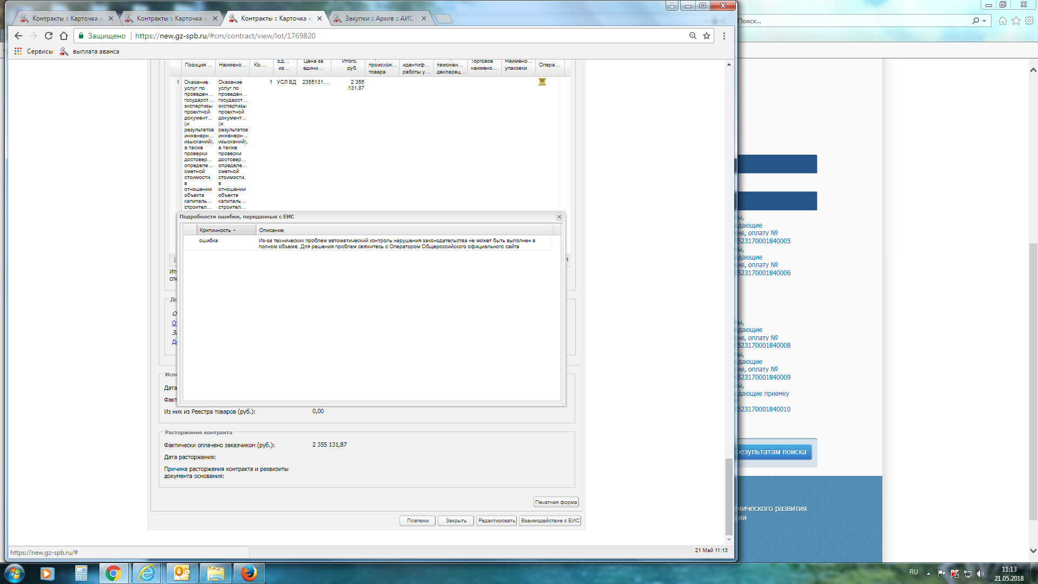Image resolution: width=1038 pixels, height=584 pixels.
Task: Open Сервисы apps bookmark icon
Action: point(18,51)
